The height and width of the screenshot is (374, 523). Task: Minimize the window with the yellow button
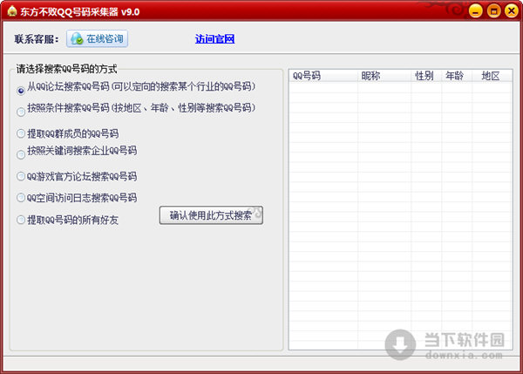coord(476,11)
